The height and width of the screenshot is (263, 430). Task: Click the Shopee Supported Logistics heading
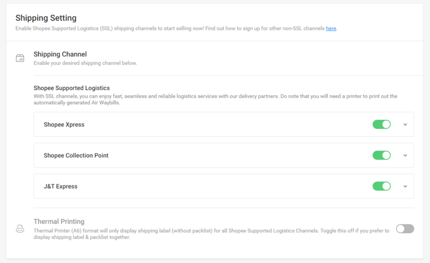[71, 88]
